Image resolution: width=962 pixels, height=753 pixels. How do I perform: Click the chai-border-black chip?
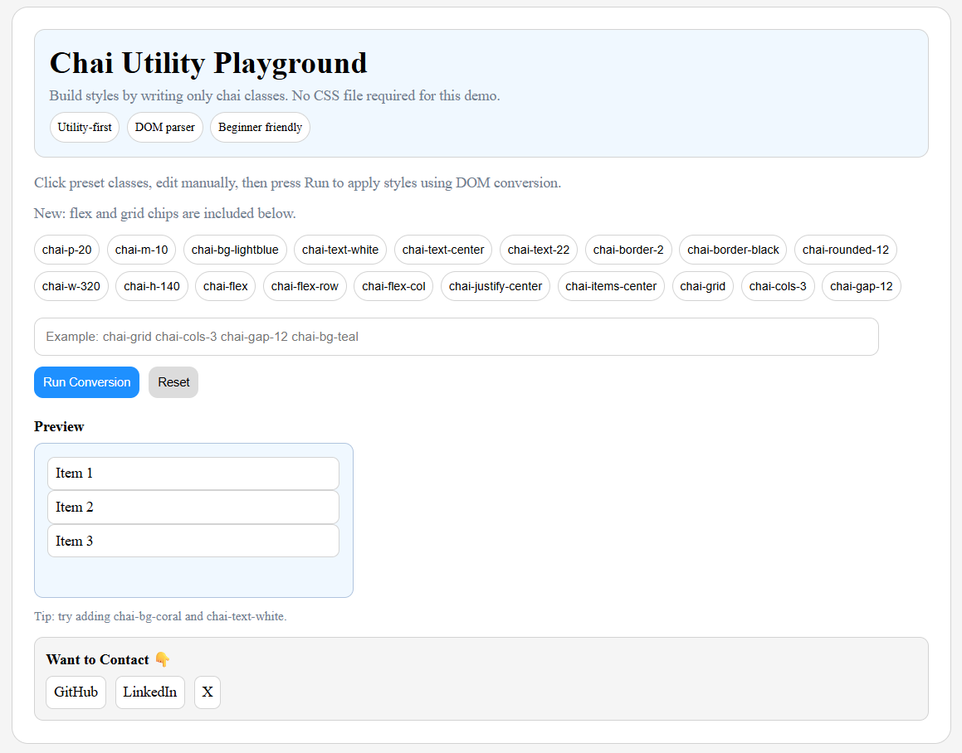(733, 250)
